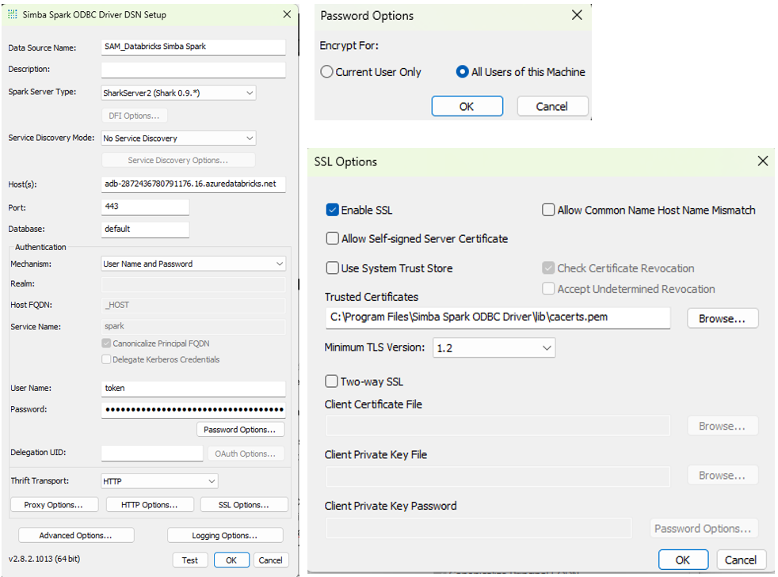Close the Password Options dialog

[x=577, y=15]
